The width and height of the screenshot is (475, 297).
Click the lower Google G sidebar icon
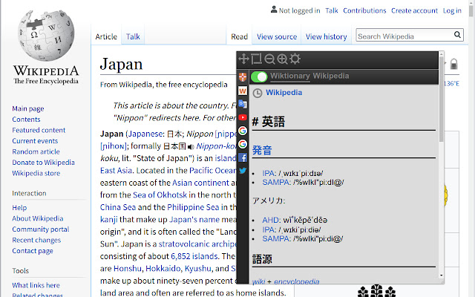[x=243, y=144]
